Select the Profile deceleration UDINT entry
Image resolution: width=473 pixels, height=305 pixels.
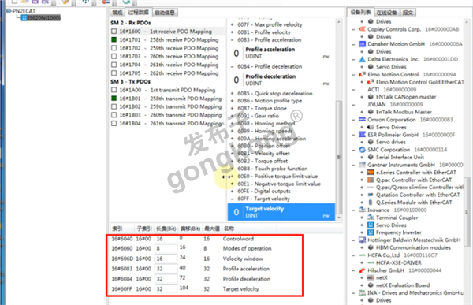[x=281, y=80]
